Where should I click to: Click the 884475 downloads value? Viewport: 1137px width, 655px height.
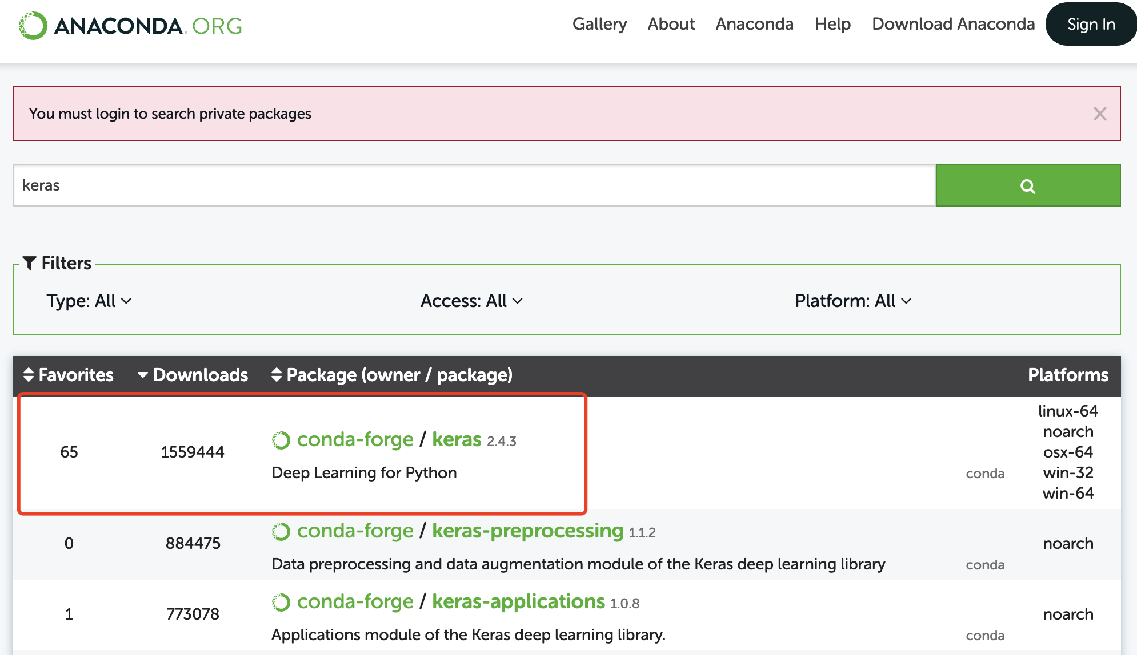click(x=193, y=544)
